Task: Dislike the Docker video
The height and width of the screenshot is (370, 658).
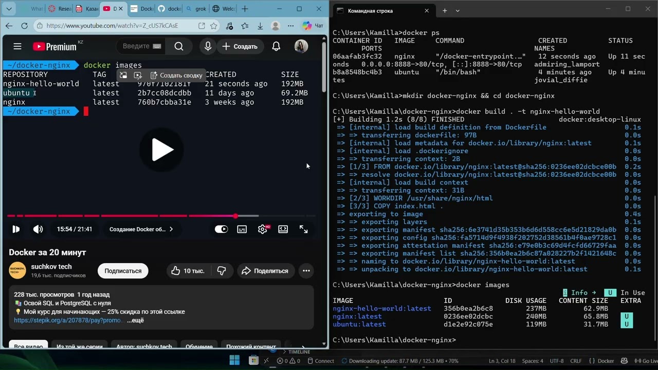Action: click(x=222, y=271)
